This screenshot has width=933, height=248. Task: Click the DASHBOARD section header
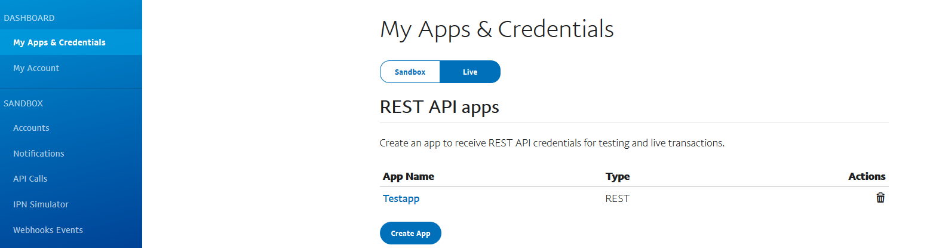[x=29, y=18]
